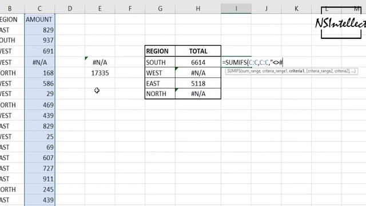Click the cell with amount 25
The width and height of the screenshot is (366, 206).
pos(39,137)
